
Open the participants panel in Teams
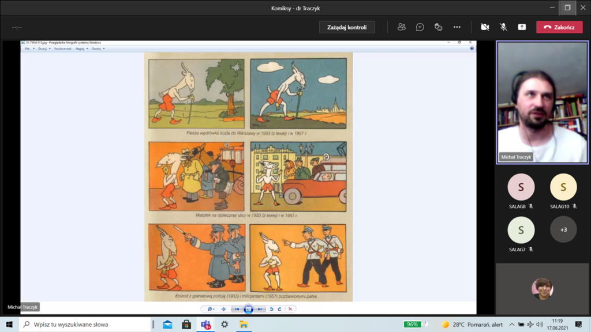[402, 27]
